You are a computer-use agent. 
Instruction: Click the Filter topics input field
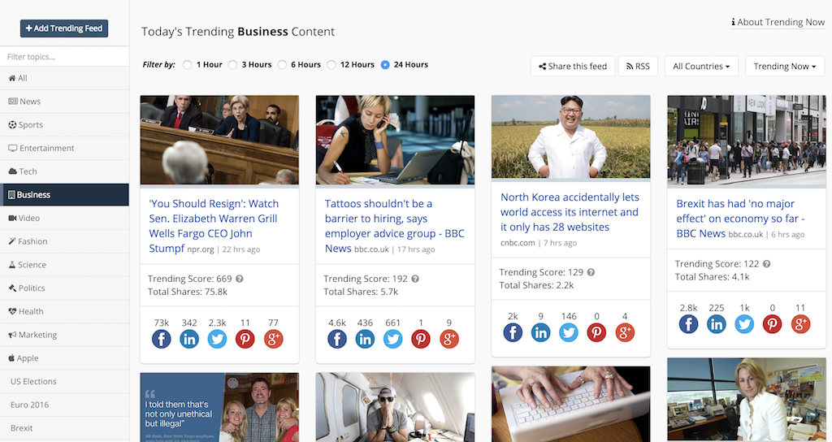tap(64, 57)
